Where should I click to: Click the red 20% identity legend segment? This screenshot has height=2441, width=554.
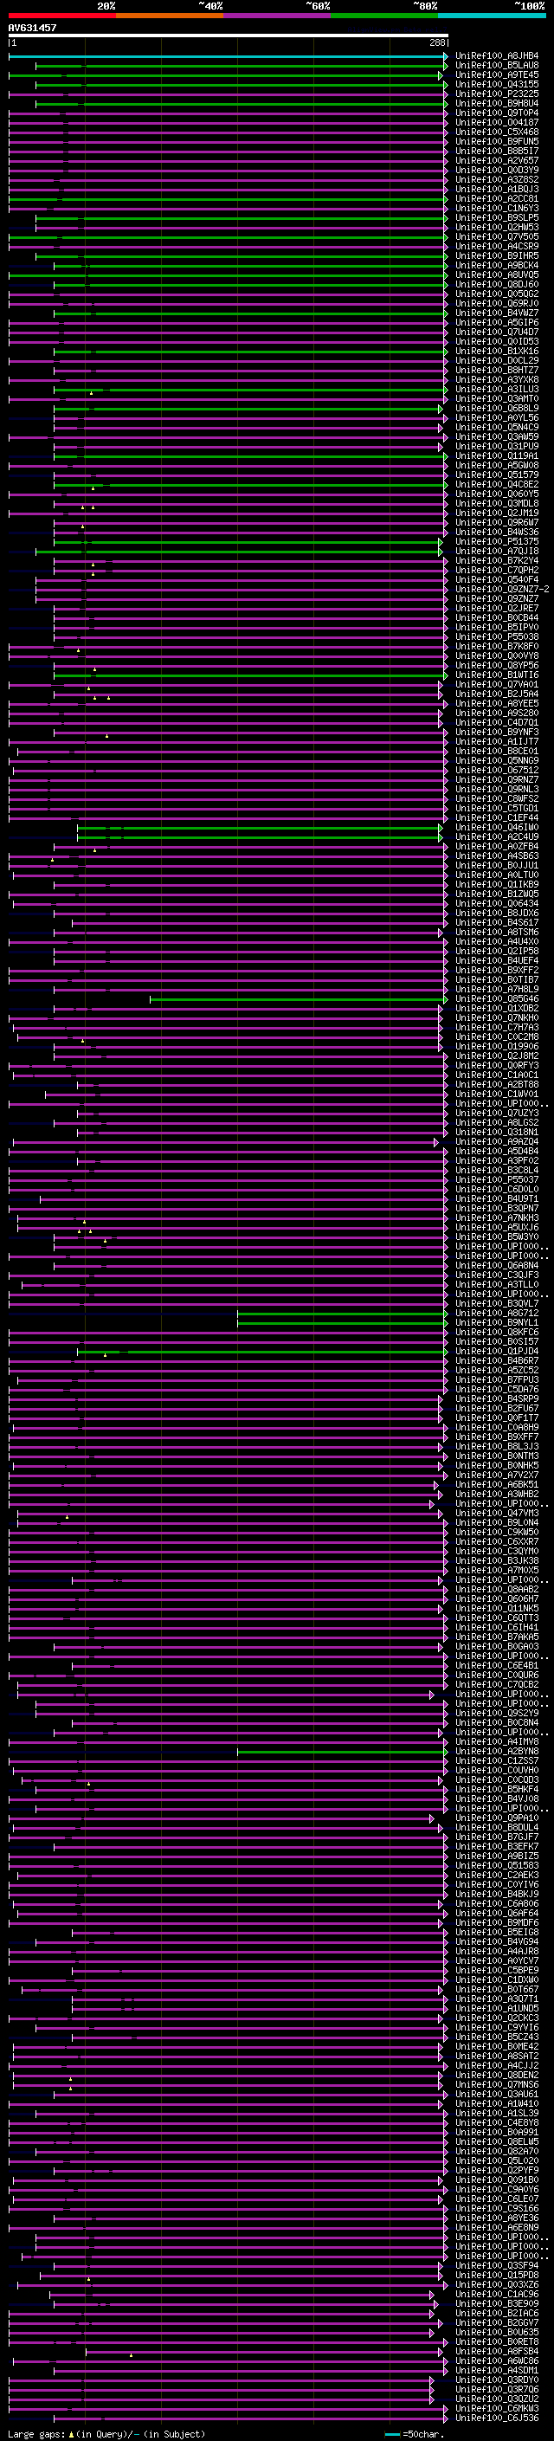click(x=61, y=16)
